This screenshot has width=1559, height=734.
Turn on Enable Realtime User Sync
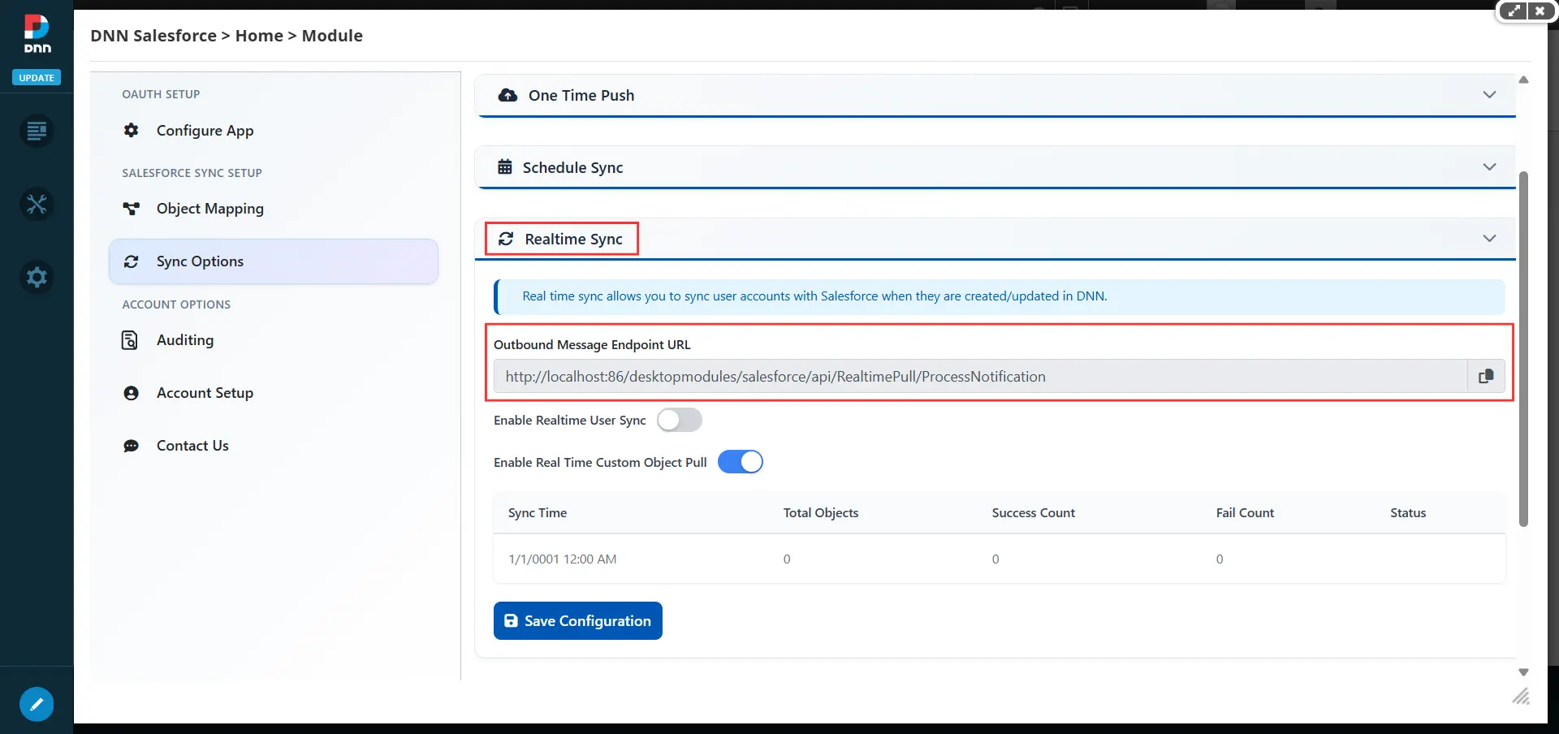pos(680,420)
